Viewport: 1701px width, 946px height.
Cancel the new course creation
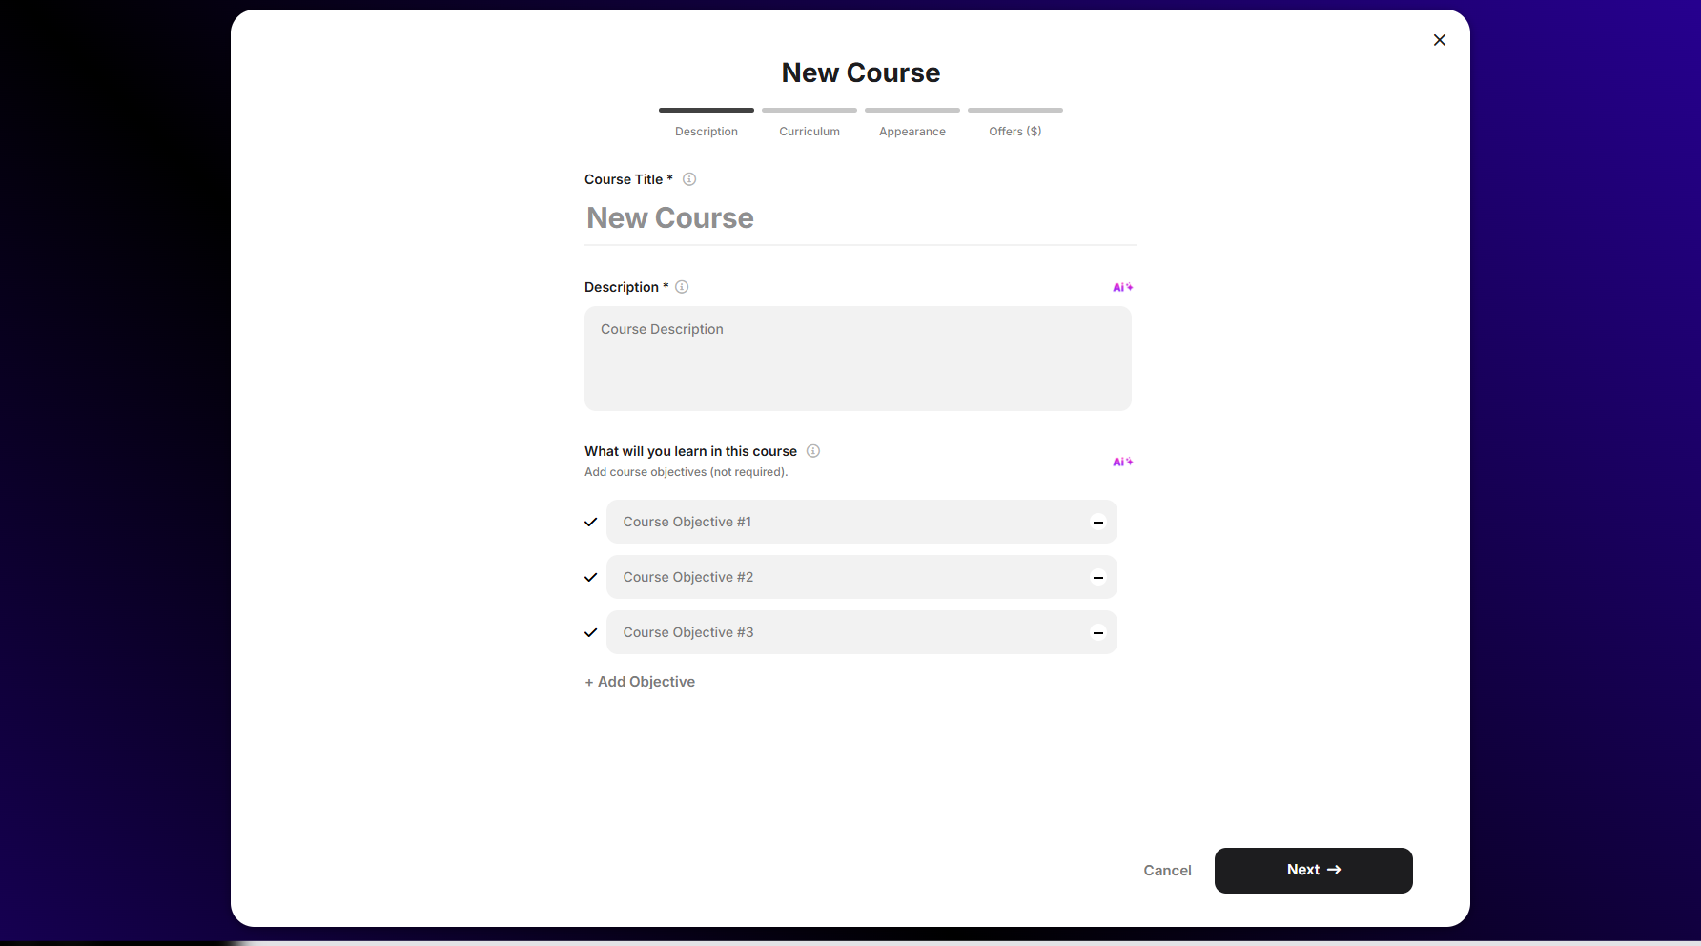tap(1167, 871)
